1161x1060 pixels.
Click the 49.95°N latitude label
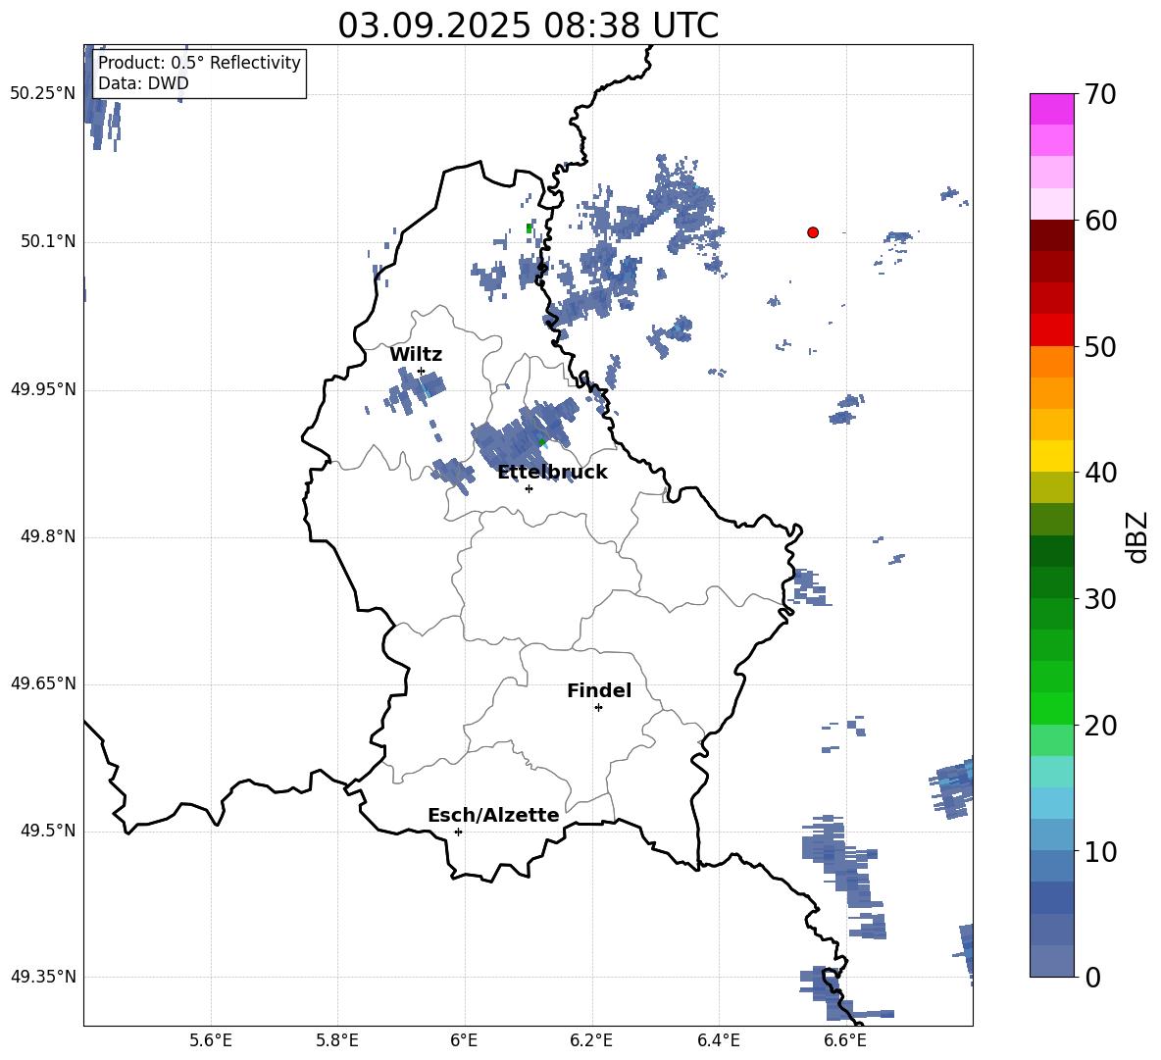43,389
